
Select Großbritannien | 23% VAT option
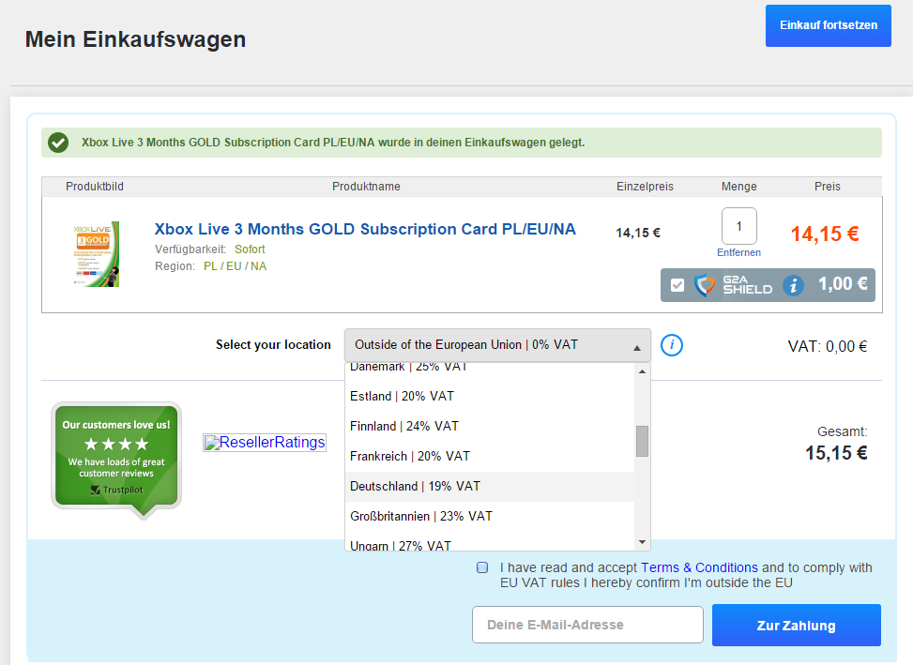click(489, 516)
